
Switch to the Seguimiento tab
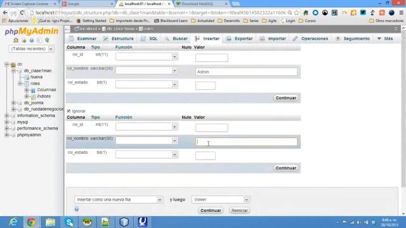353,39
